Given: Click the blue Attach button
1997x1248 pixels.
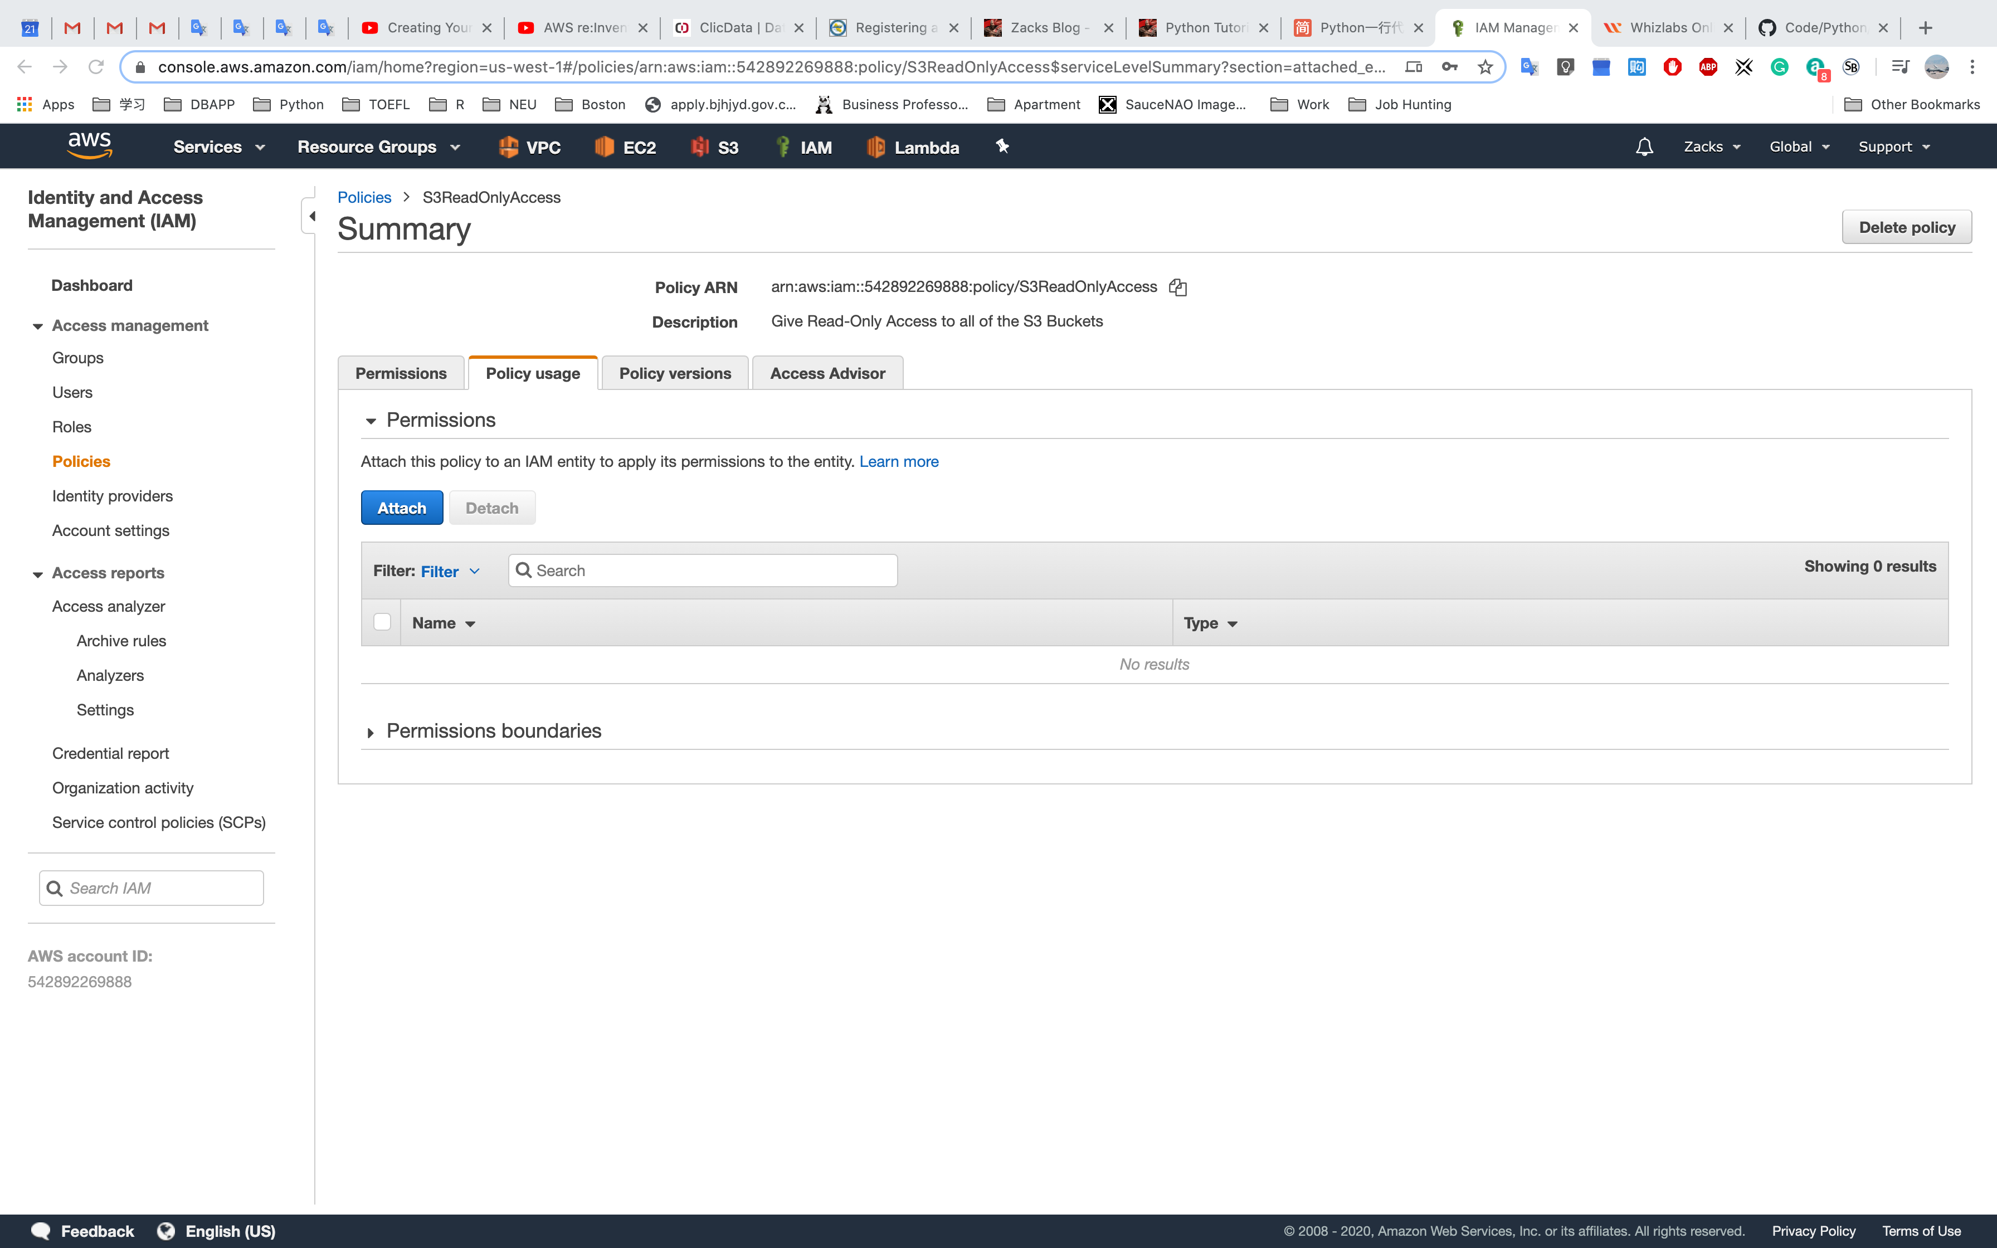Looking at the screenshot, I should point(401,508).
